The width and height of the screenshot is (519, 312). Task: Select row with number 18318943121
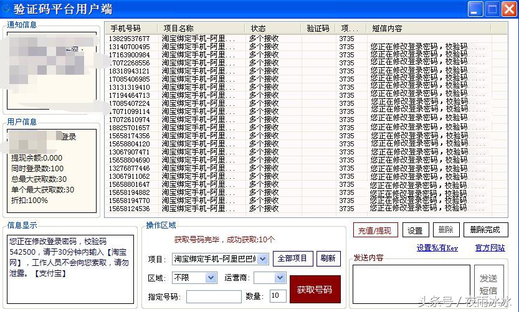(306, 71)
